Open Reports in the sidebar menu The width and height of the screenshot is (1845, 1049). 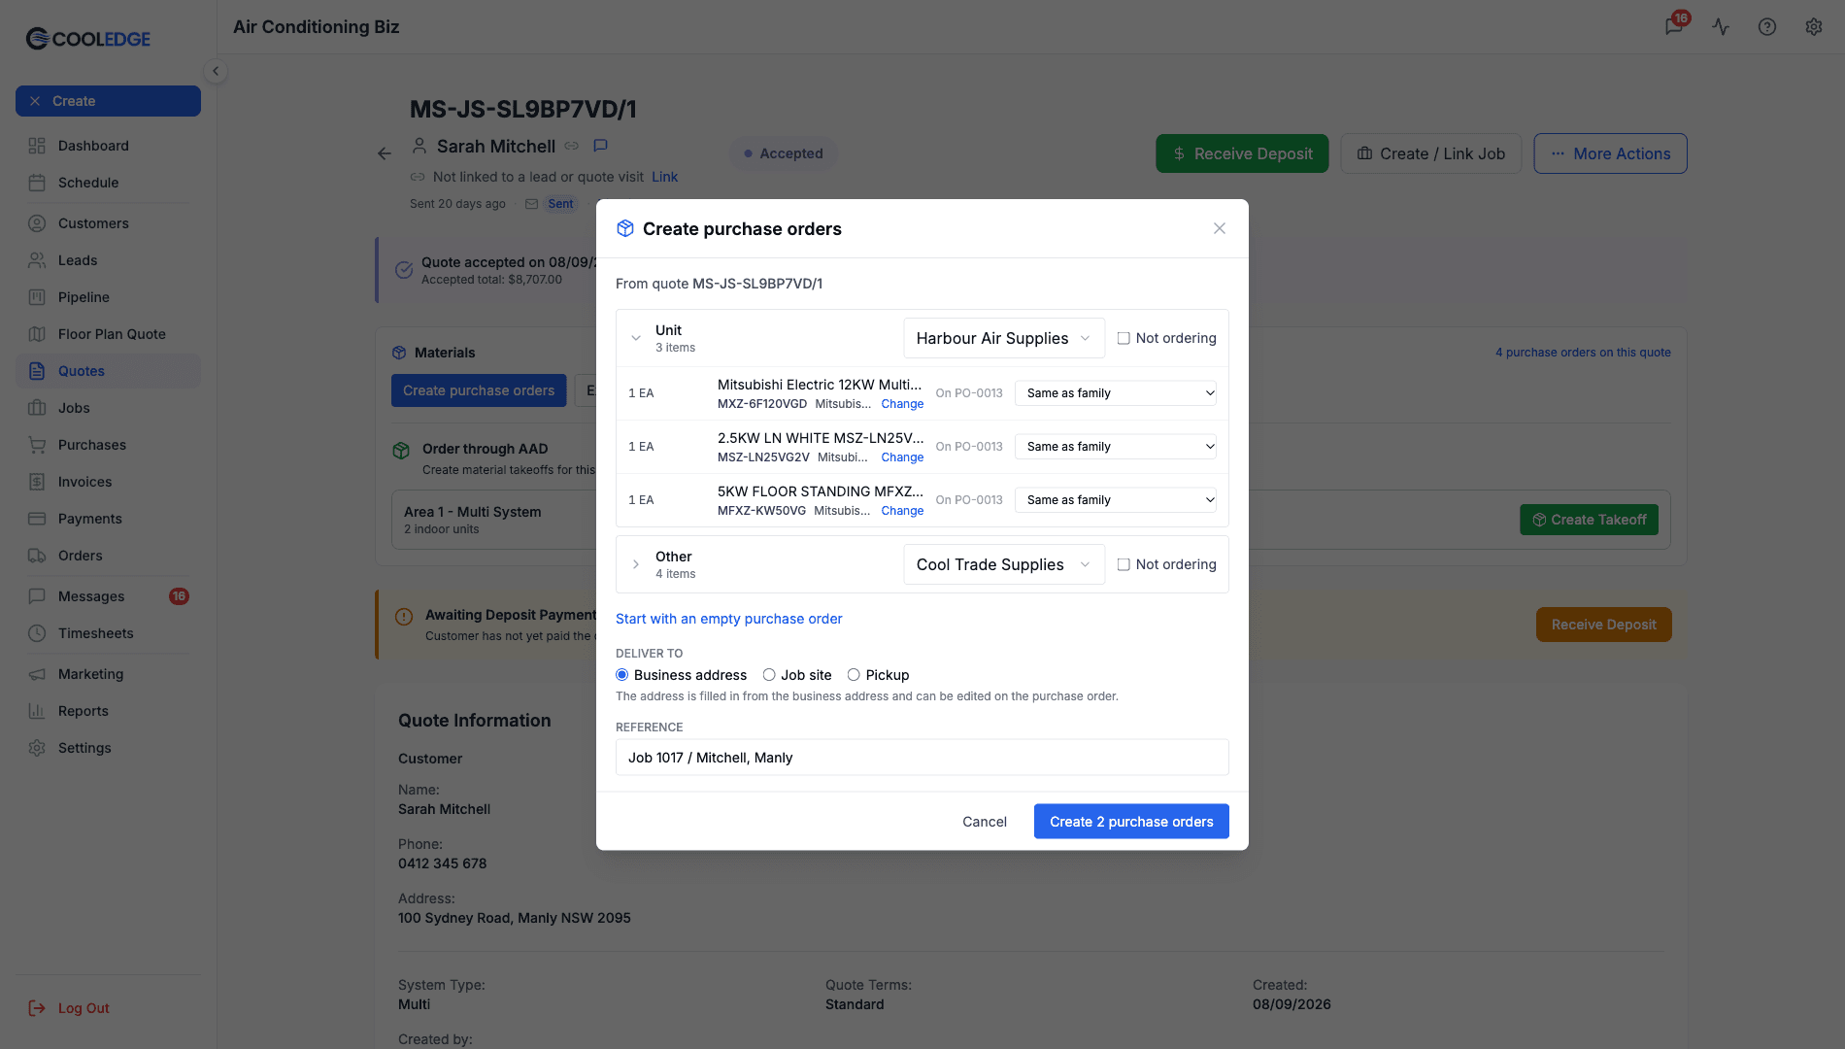click(108, 711)
